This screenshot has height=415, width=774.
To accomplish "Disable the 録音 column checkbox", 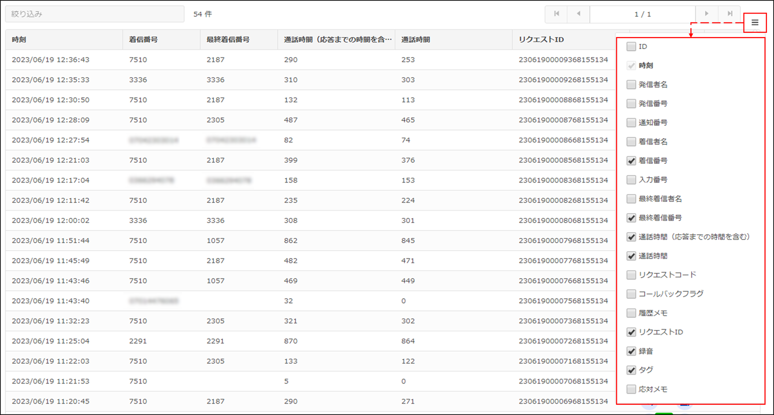I will (x=631, y=351).
